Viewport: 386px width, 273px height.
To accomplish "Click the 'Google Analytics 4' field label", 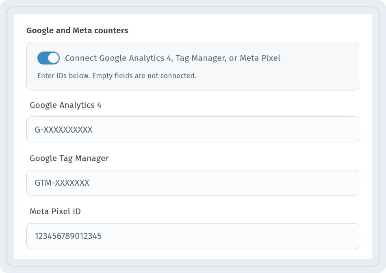I will click(x=65, y=105).
